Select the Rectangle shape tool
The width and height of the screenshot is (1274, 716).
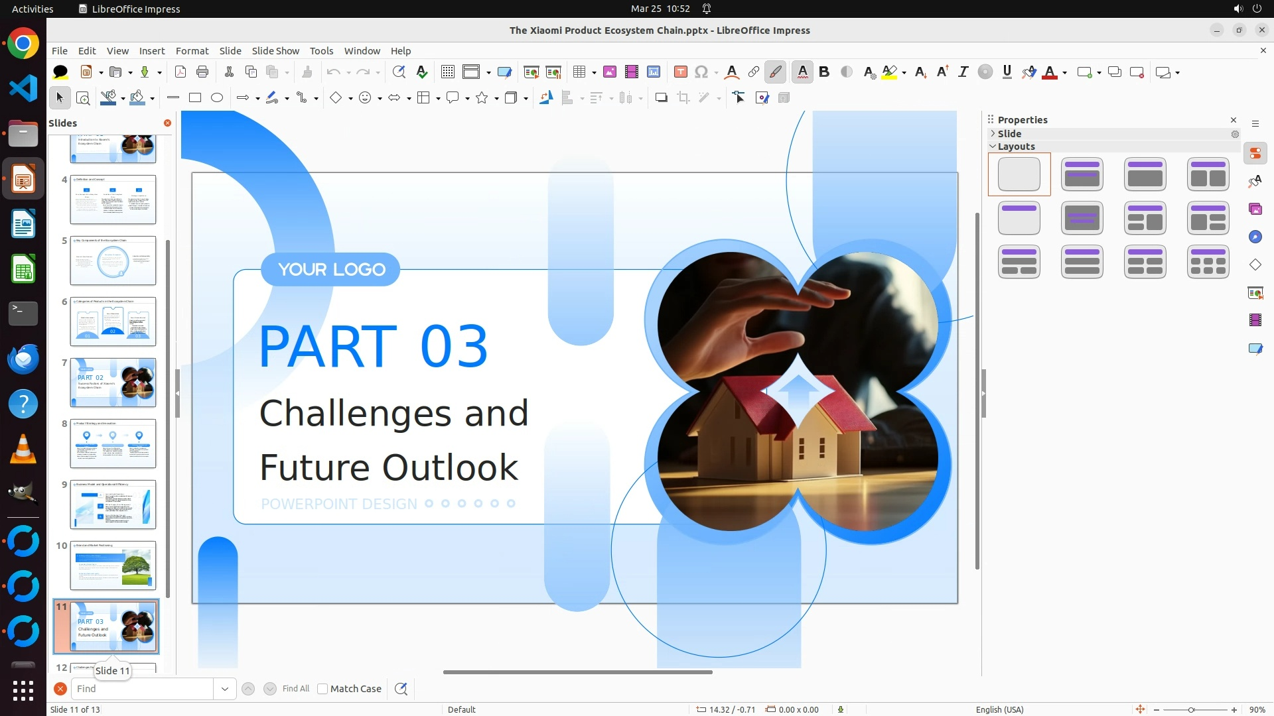[x=195, y=98]
